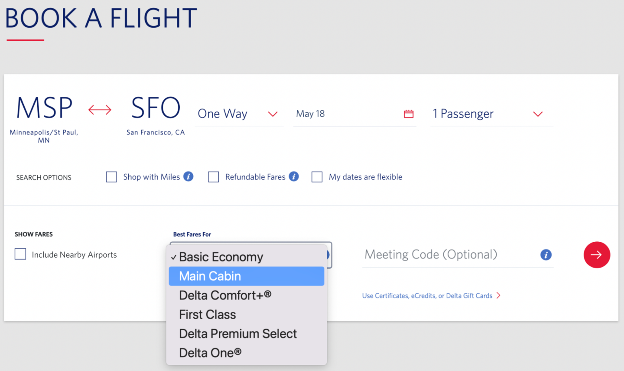Show Meeting Code info tooltip

click(546, 255)
